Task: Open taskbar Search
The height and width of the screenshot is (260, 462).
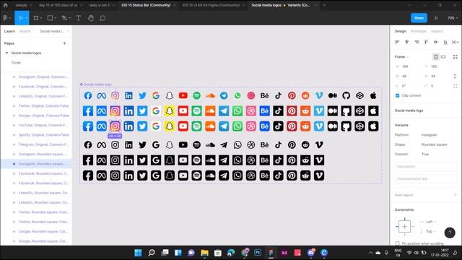Action: point(152,253)
